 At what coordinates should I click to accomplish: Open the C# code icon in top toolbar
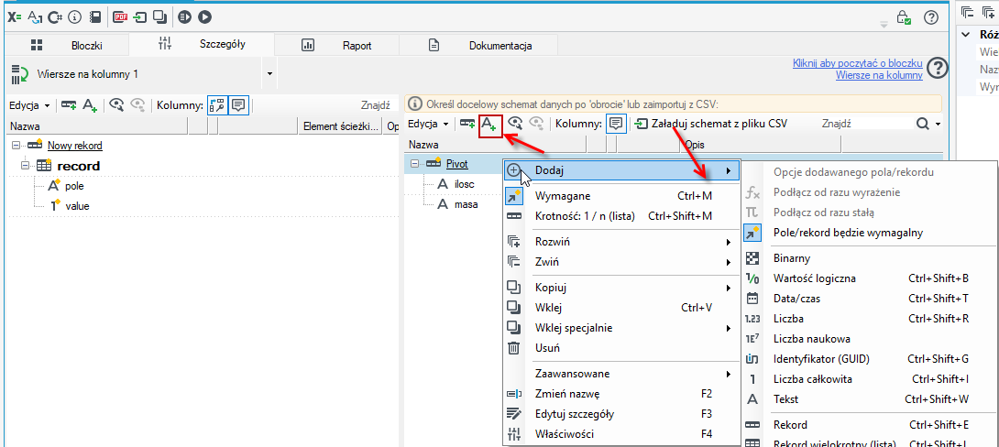(x=55, y=17)
